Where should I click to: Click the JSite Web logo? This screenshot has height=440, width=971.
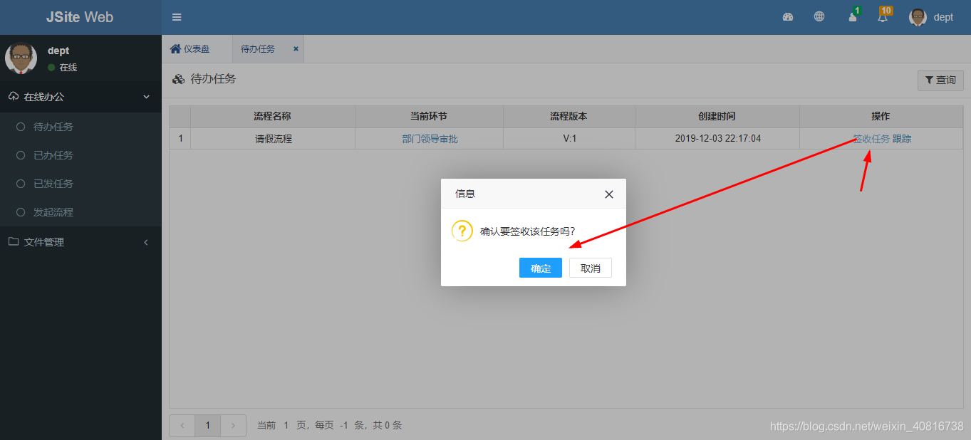pyautogui.click(x=80, y=17)
